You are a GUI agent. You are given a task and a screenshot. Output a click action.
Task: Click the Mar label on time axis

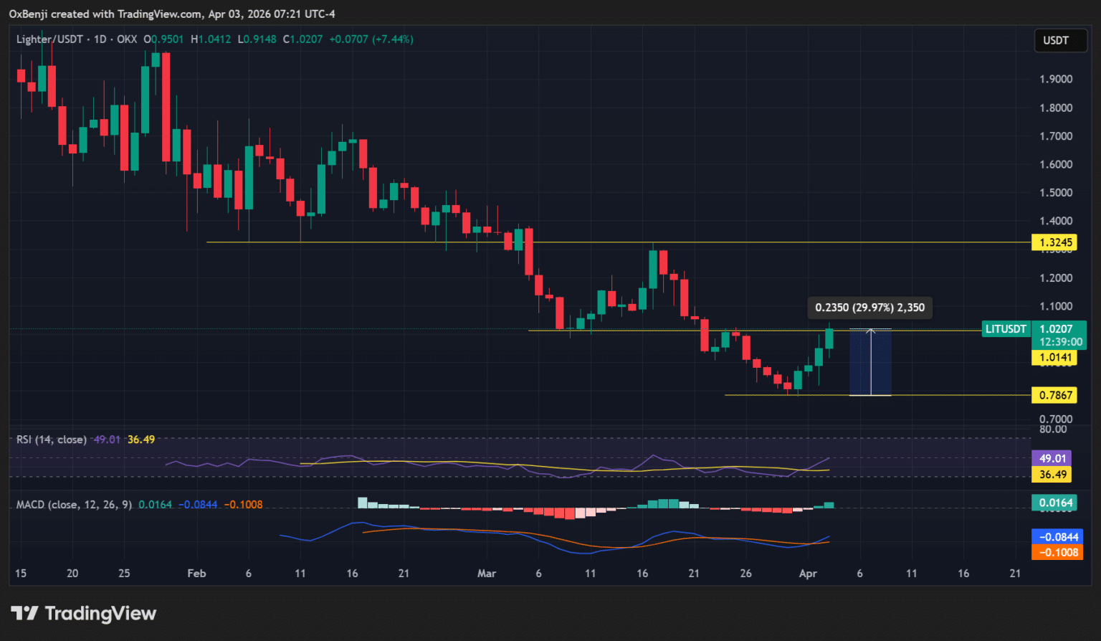tap(487, 574)
